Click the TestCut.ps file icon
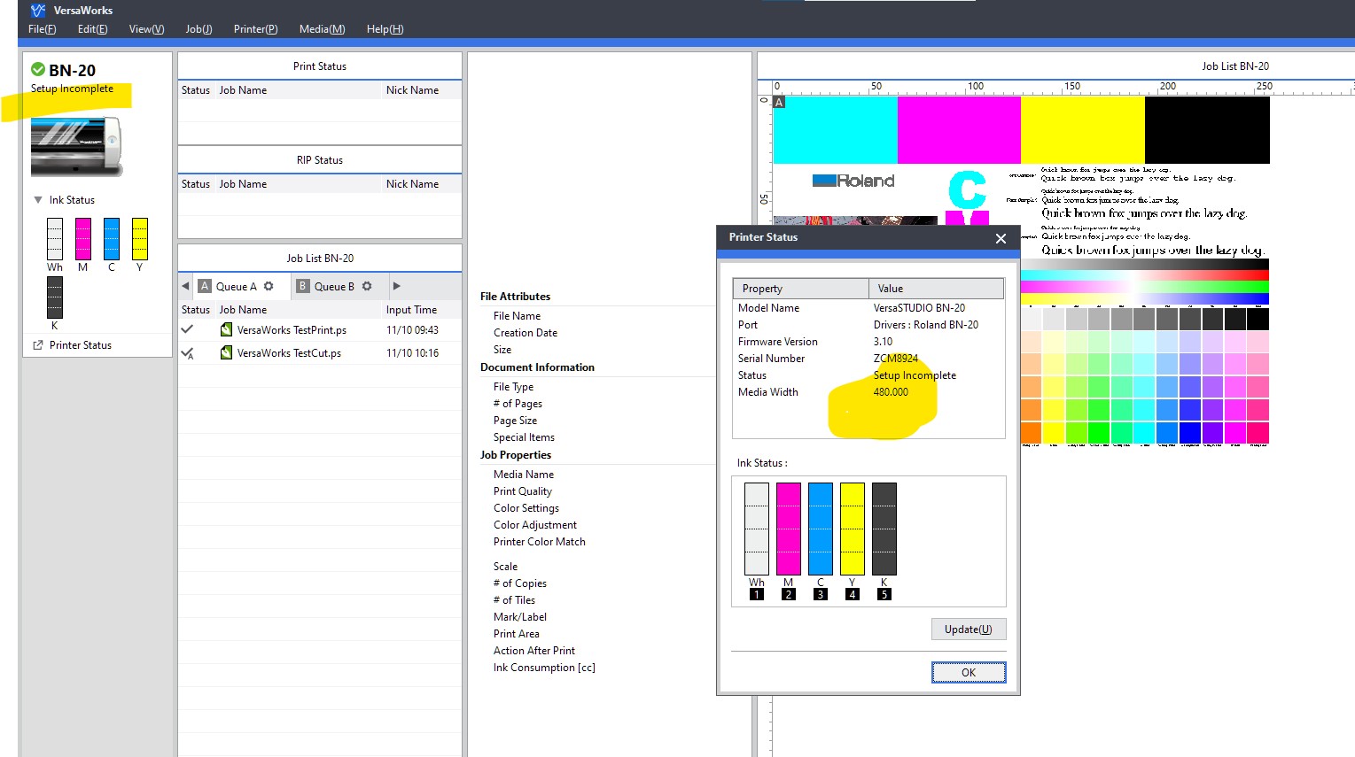The height and width of the screenshot is (757, 1355). click(226, 352)
